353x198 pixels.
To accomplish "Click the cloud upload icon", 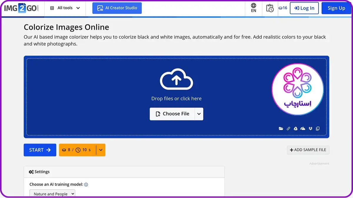I will (176, 79).
